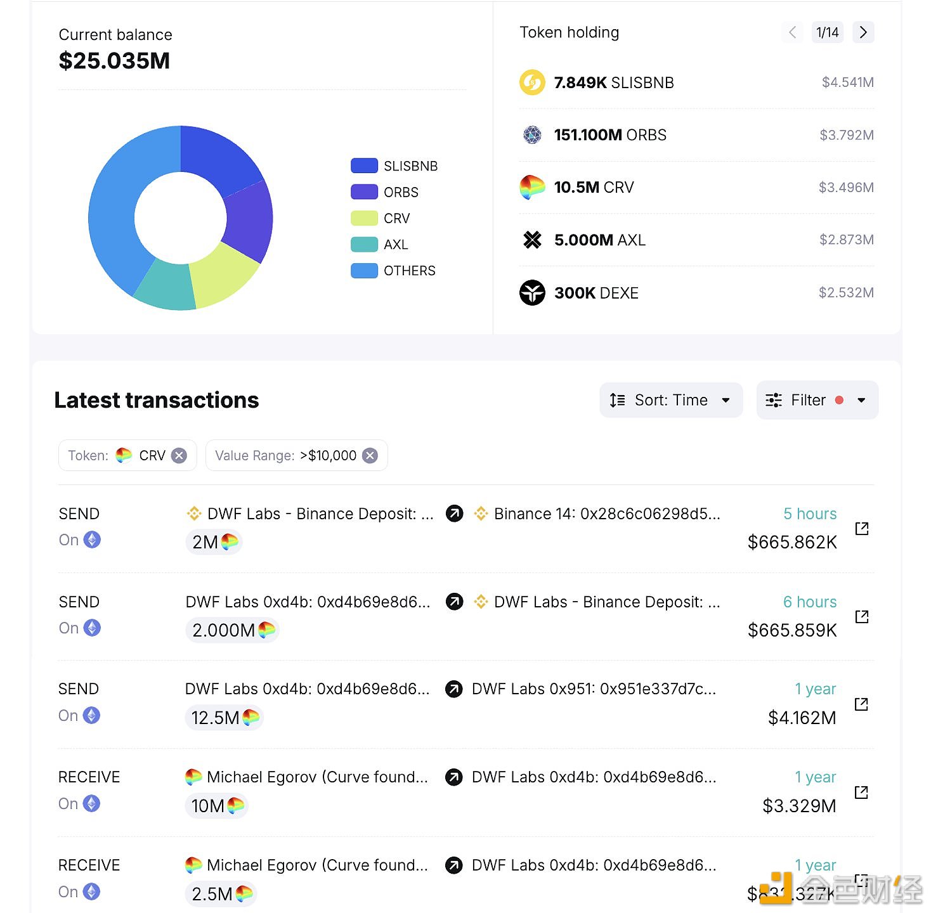
Task: Open external link for $3.329M transaction
Action: 861,792
